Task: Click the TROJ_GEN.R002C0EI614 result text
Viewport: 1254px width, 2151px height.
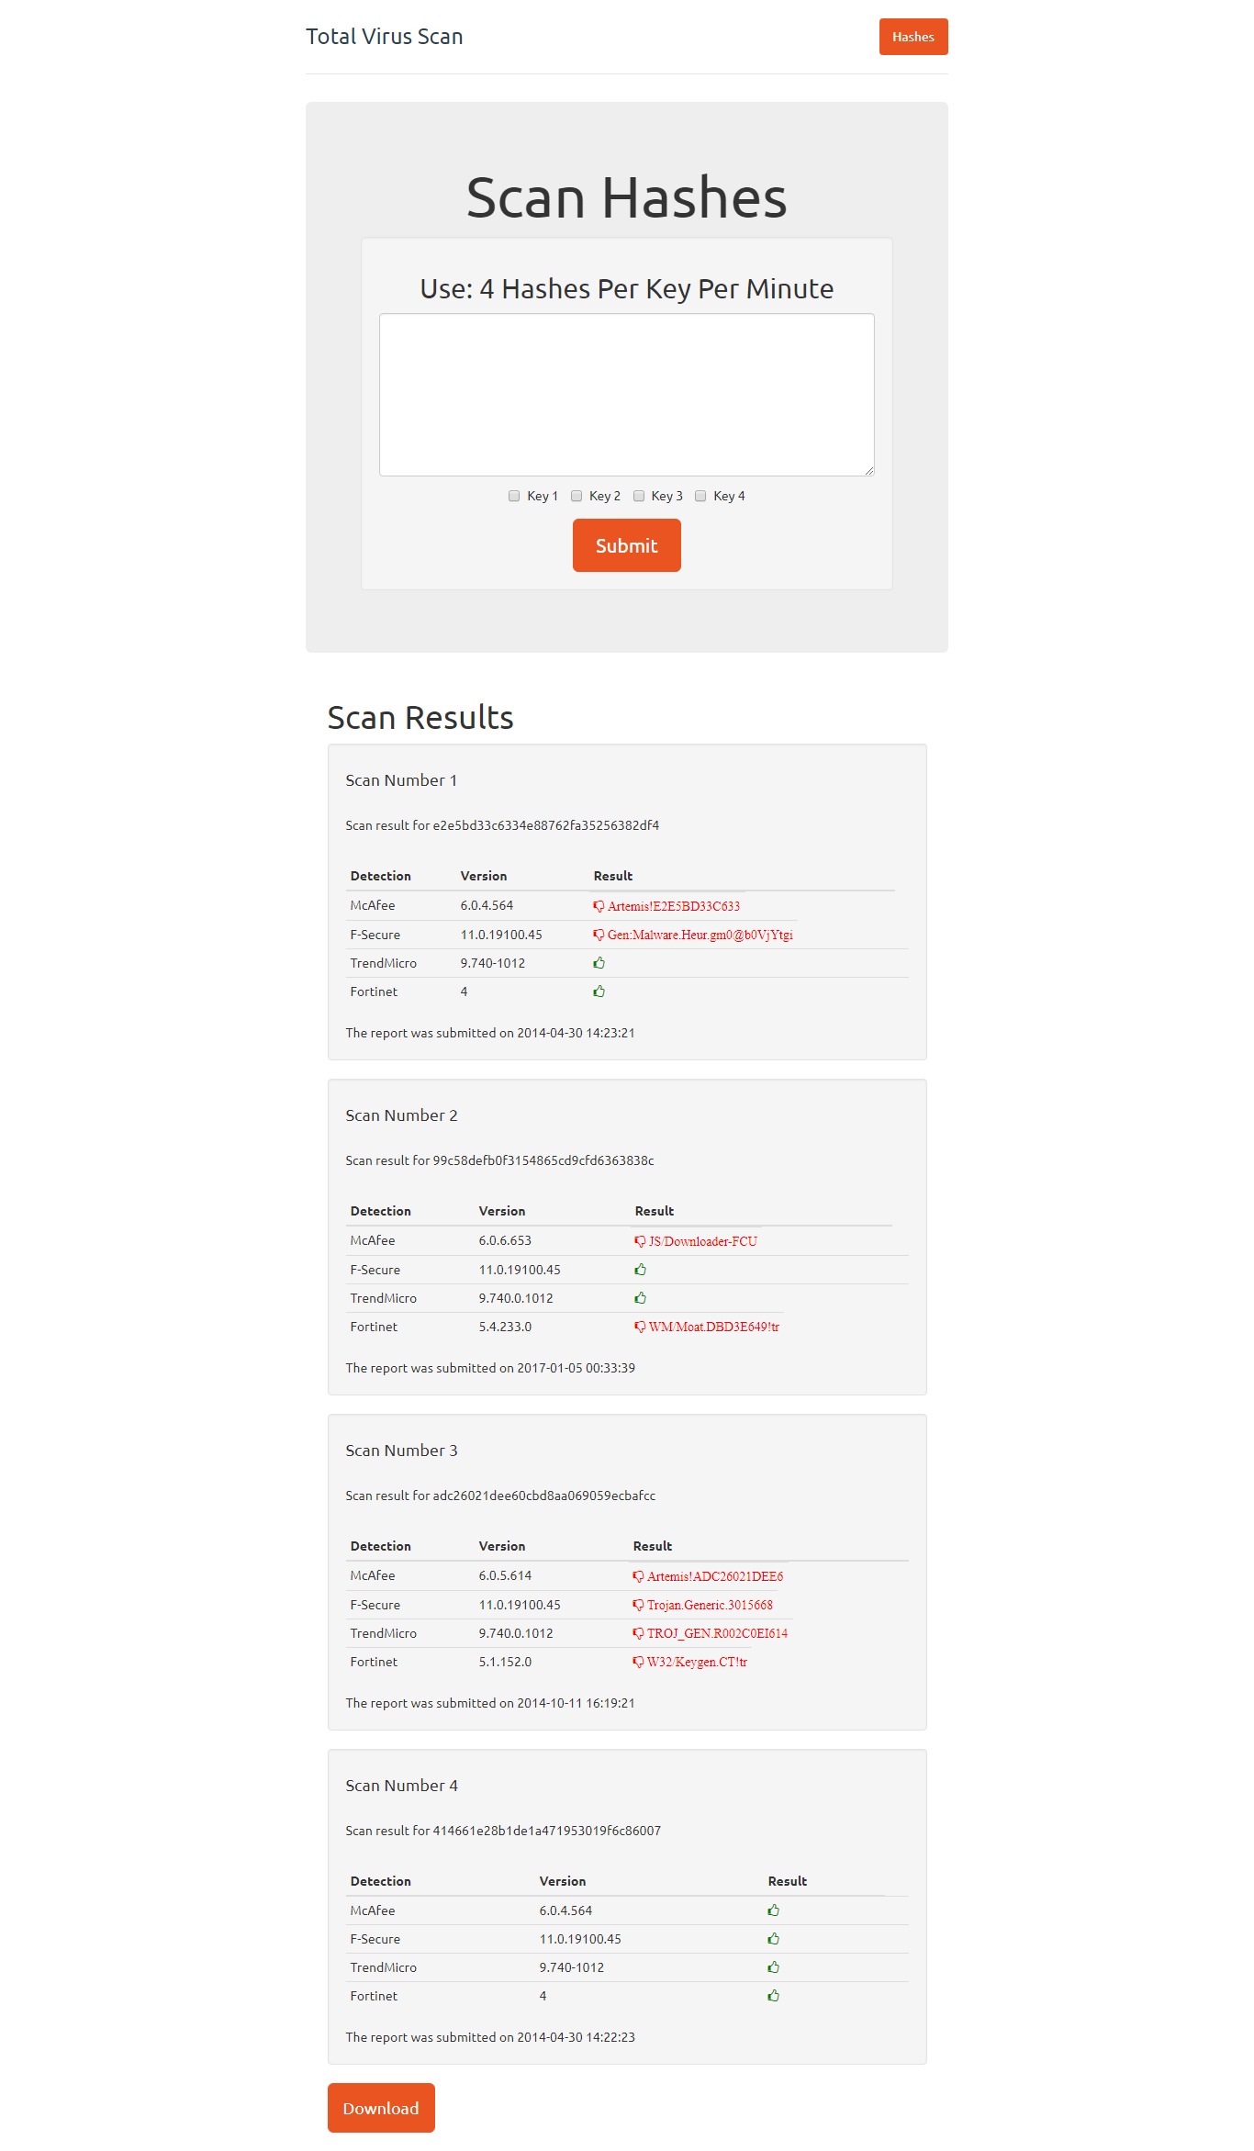Action: click(x=717, y=1633)
